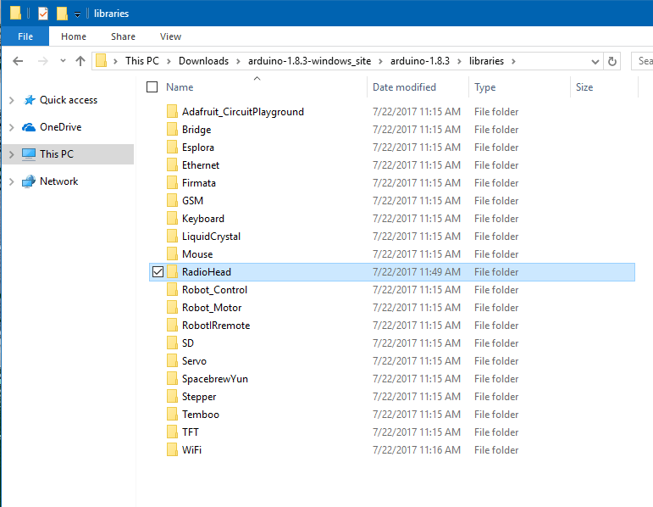Expand the This PC tree node

tap(11, 154)
